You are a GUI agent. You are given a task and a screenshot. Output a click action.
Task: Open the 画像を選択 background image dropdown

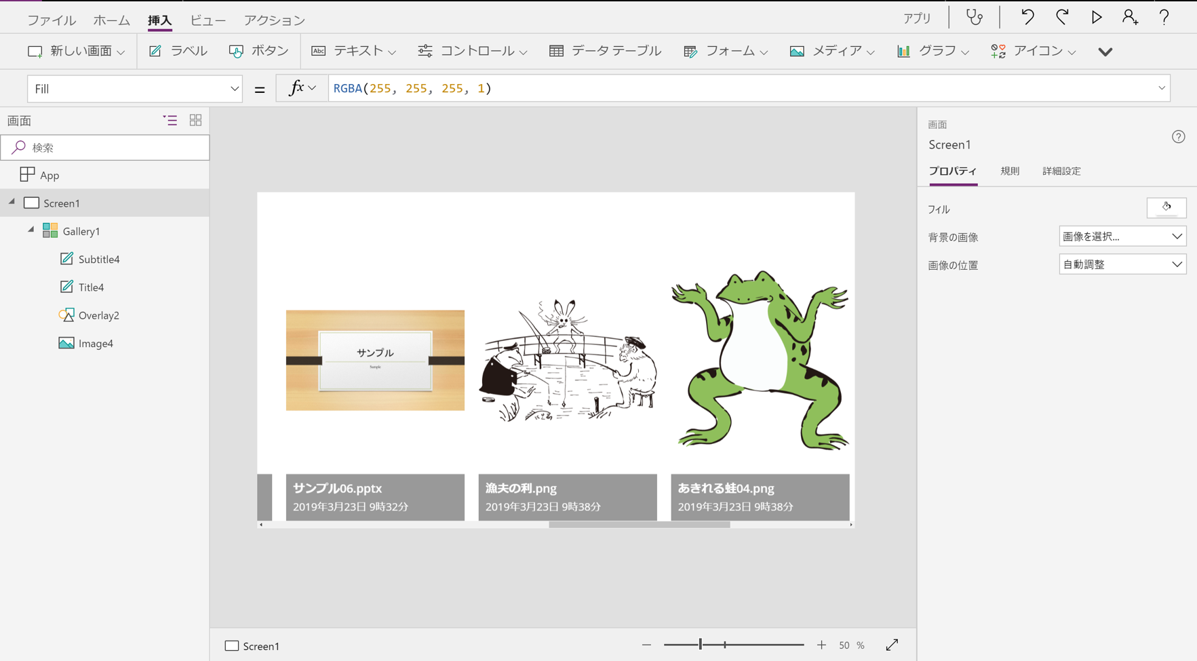tap(1122, 236)
